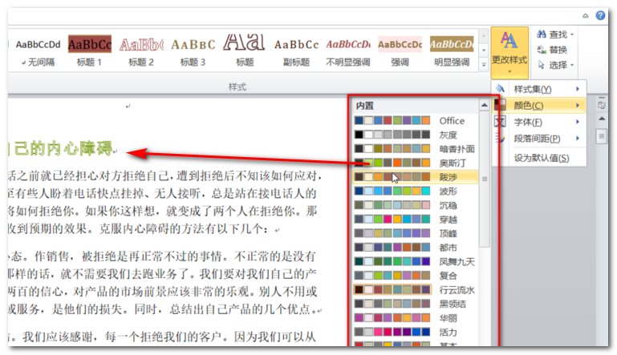Expand the styles gallery more arrow

point(484,64)
